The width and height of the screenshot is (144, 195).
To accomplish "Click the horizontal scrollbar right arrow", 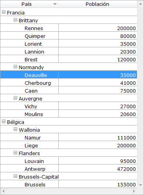I will [134, 191].
